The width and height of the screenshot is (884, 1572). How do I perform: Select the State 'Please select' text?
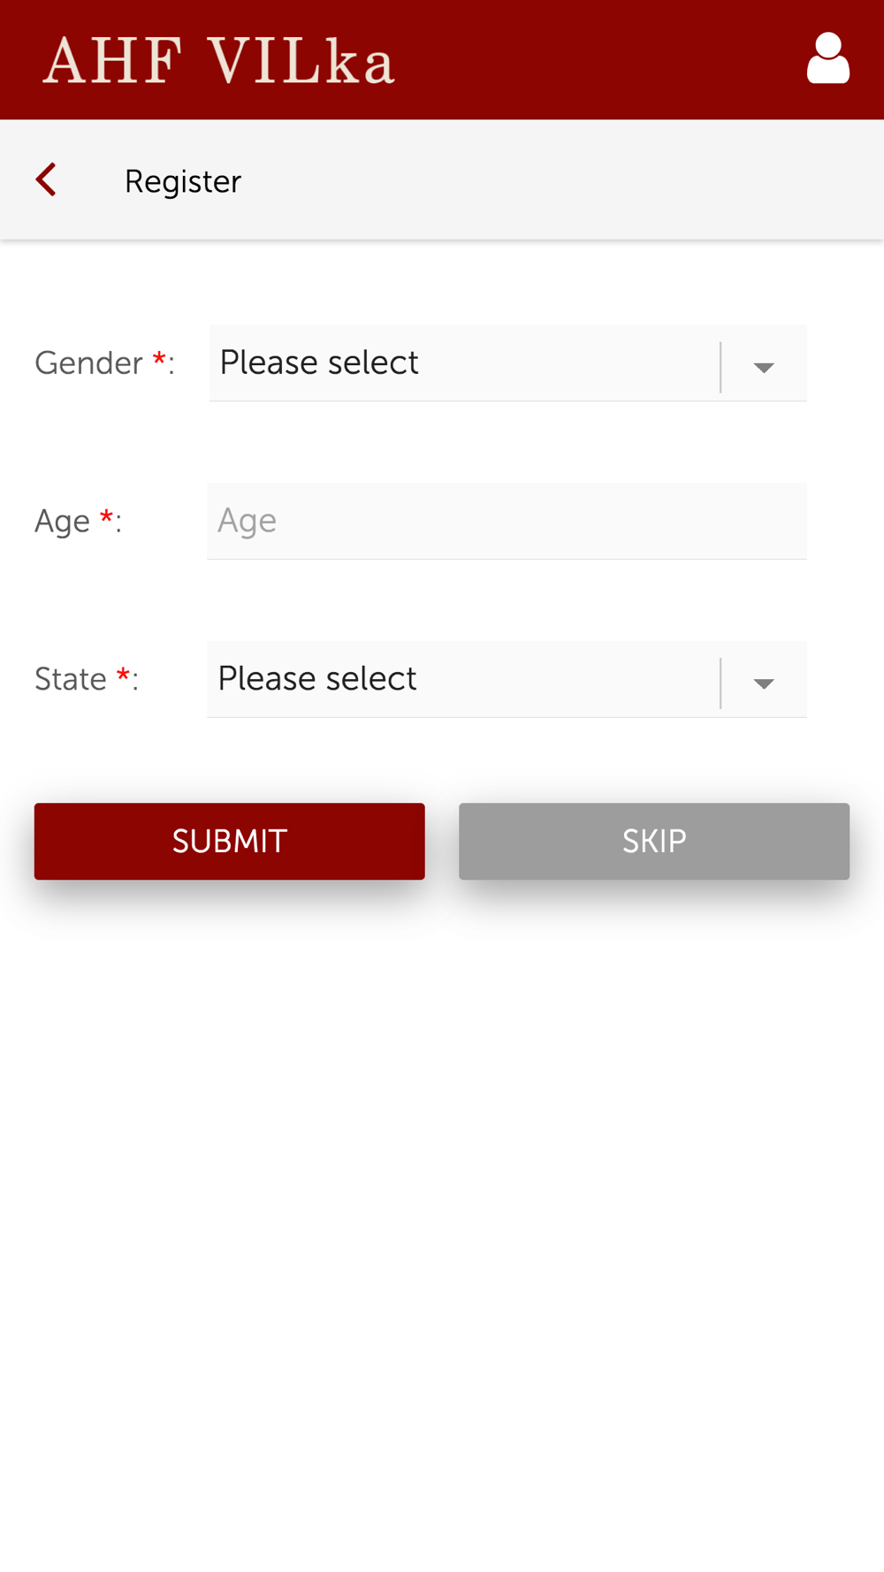click(317, 679)
